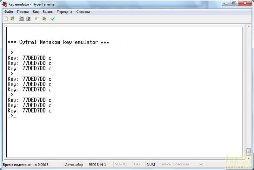
Task: Click the vertical scrollbar up arrow
Action: click(x=249, y=26)
